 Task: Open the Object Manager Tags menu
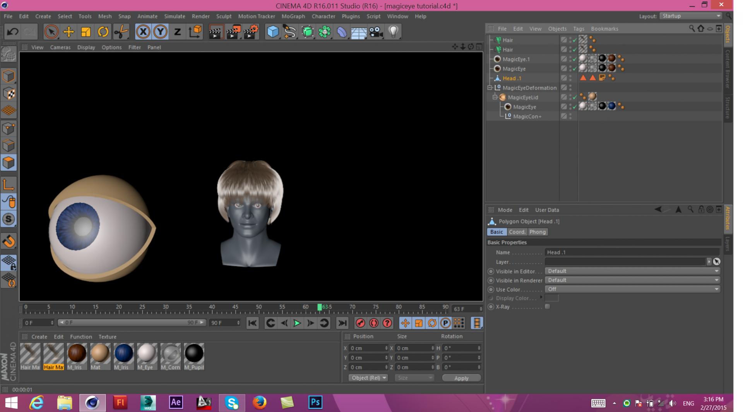click(579, 29)
